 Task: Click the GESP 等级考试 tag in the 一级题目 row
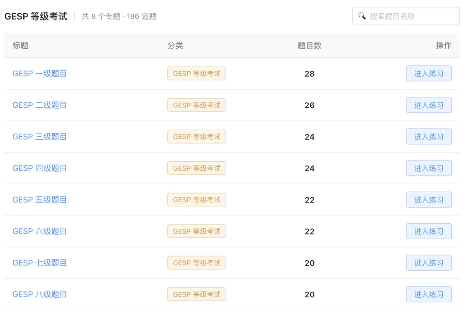pos(196,74)
